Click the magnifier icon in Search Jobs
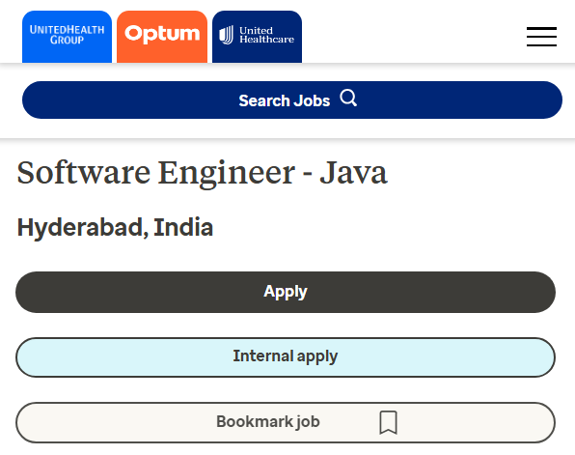 pos(348,98)
